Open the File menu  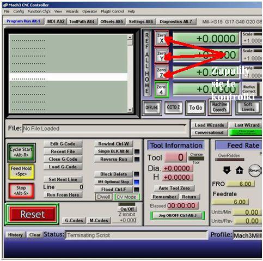point(7,11)
